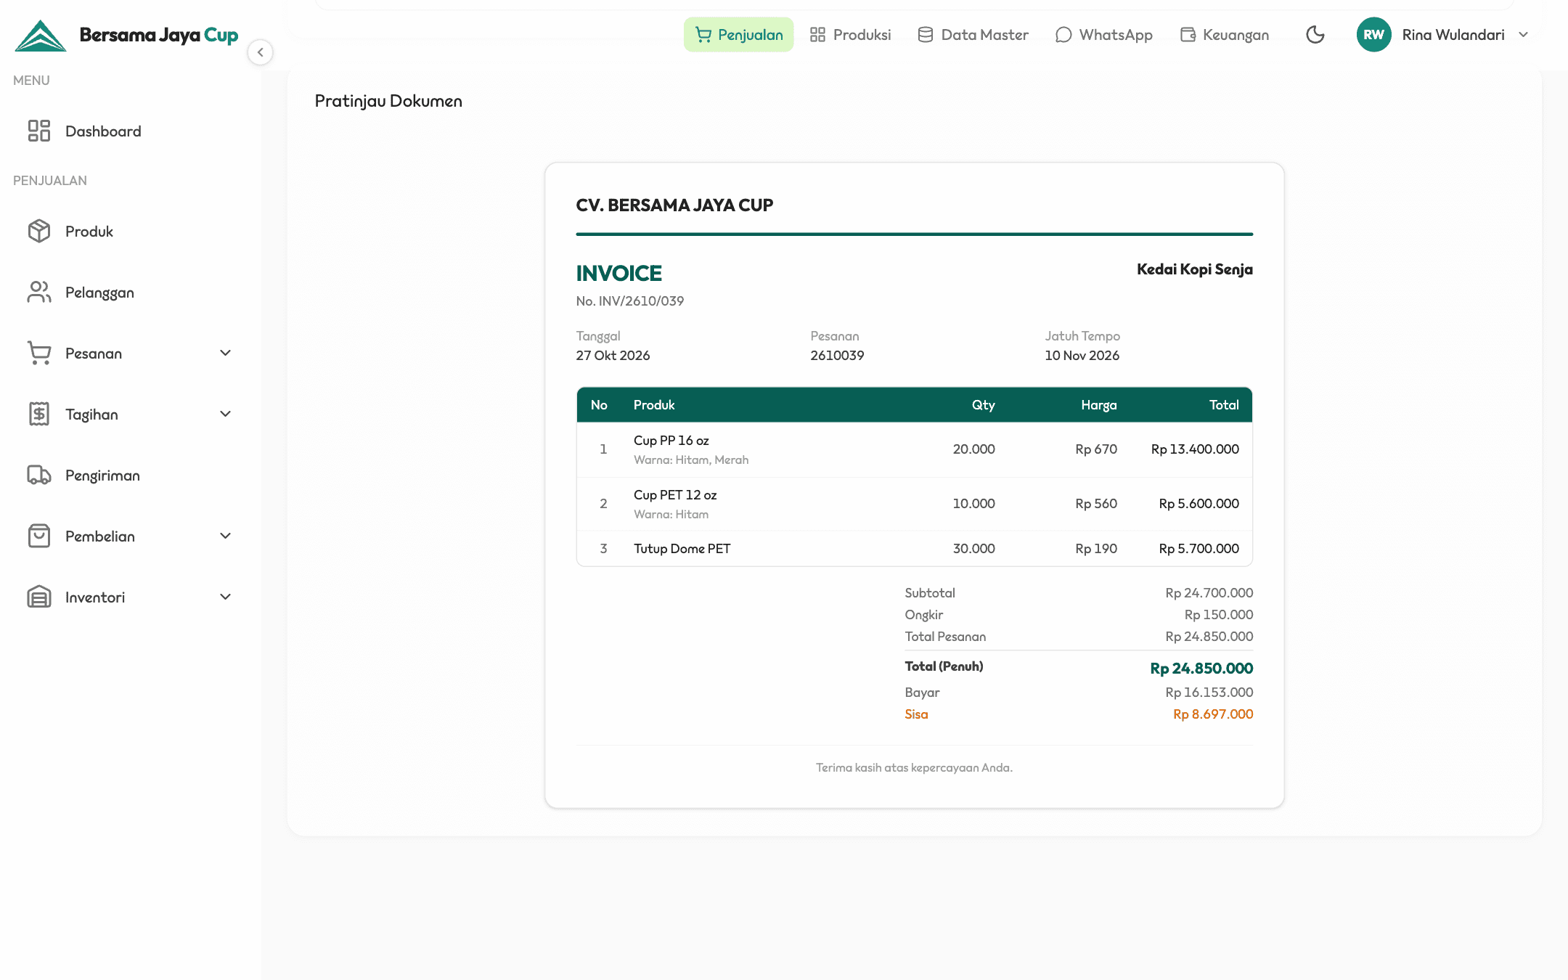Expand the Pembelian submenu chevron

[225, 536]
